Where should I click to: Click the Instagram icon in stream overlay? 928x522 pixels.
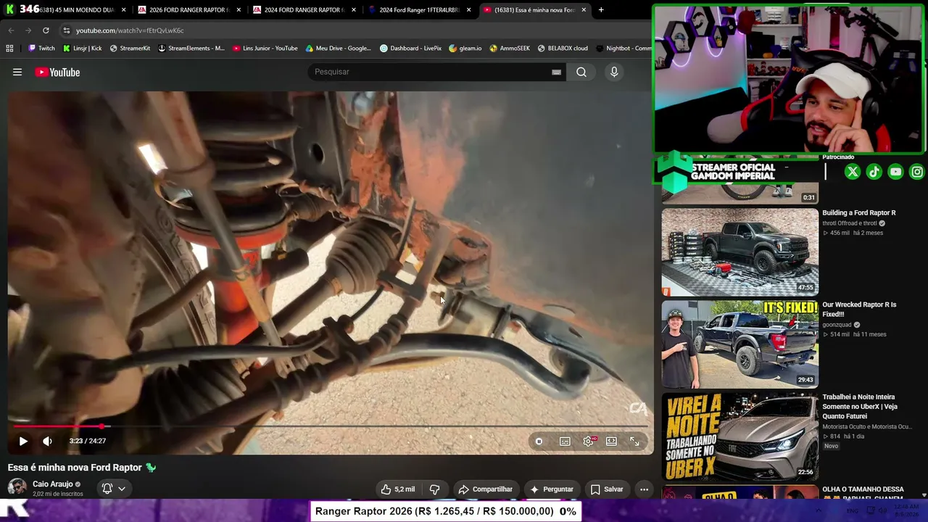coord(917,172)
